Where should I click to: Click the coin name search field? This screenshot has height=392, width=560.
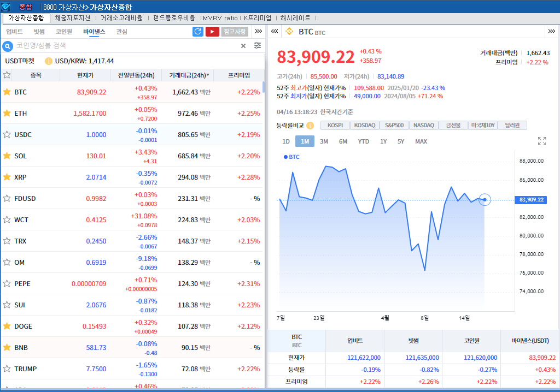[126, 46]
